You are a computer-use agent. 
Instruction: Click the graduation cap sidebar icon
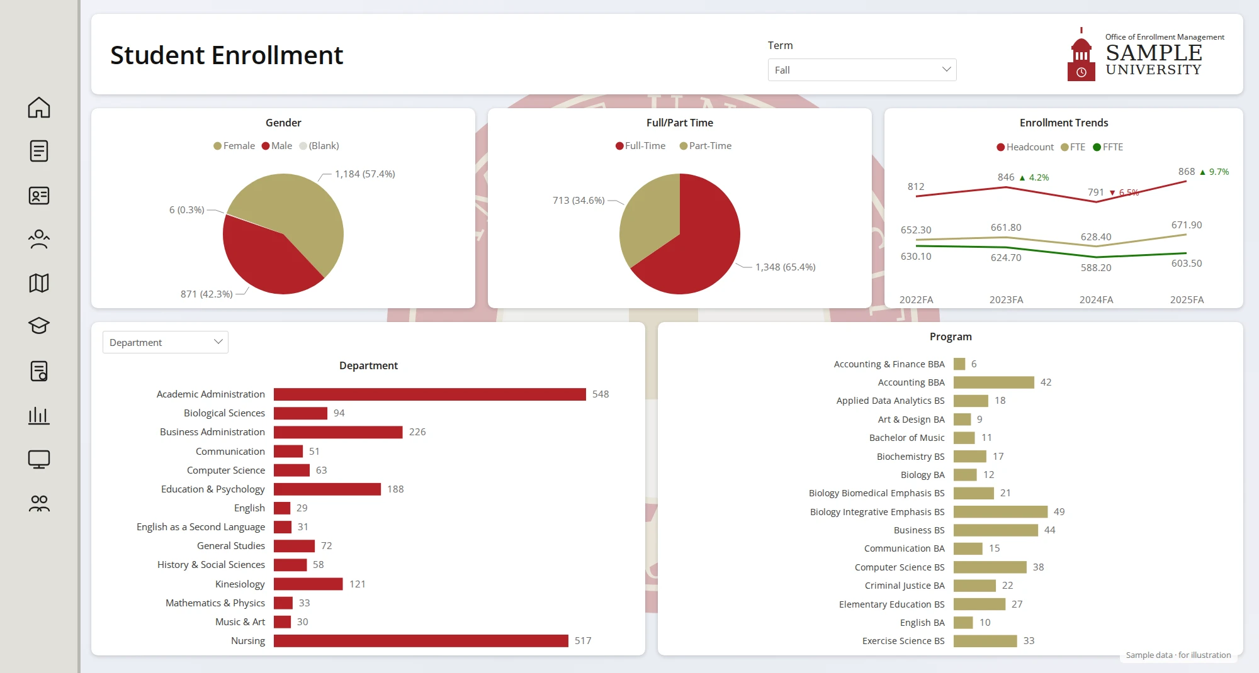39,326
